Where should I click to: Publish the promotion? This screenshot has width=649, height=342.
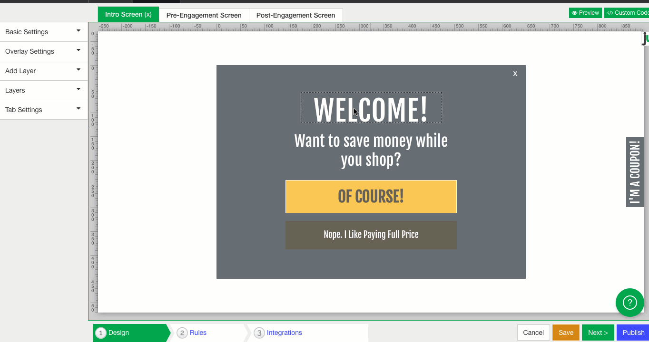pyautogui.click(x=632, y=332)
